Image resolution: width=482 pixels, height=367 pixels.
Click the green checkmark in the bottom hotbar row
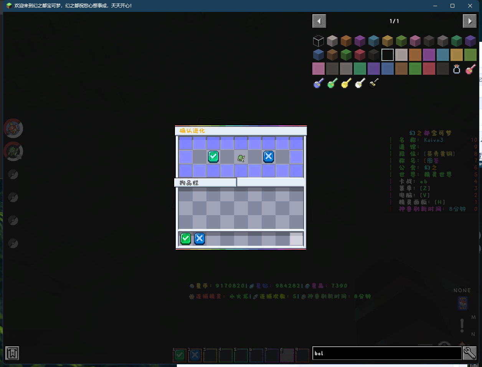(186, 239)
